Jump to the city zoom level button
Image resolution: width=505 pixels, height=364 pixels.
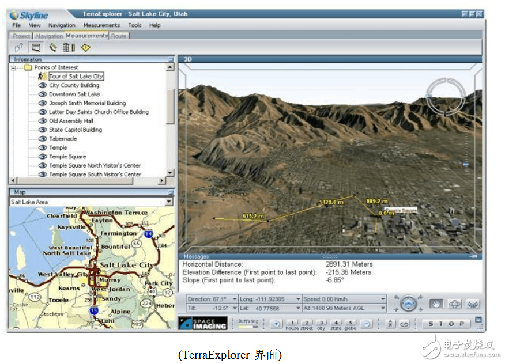[x=321, y=324]
